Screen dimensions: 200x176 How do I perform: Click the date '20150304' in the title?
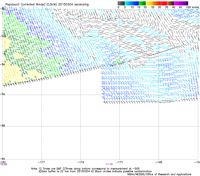point(66,4)
